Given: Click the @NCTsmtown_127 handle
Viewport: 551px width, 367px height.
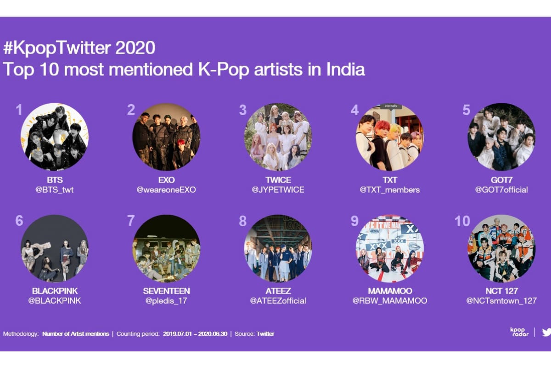Looking at the screenshot, I should point(501,301).
